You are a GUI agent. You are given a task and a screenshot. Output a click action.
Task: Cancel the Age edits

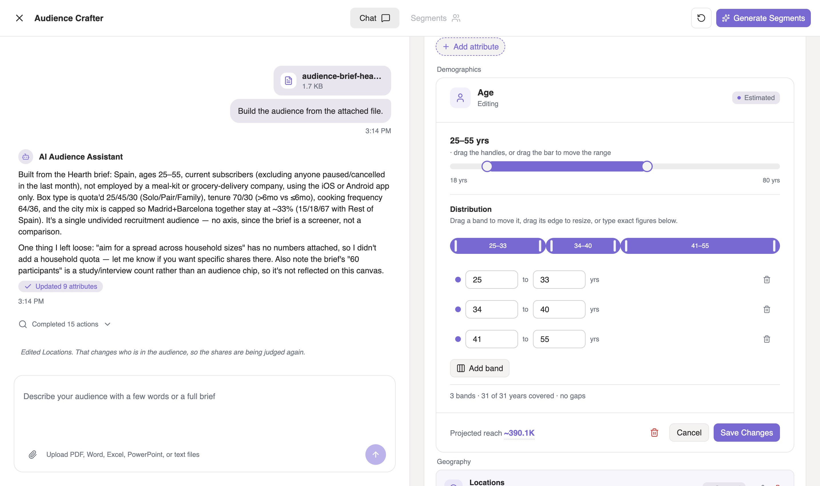coord(689,433)
